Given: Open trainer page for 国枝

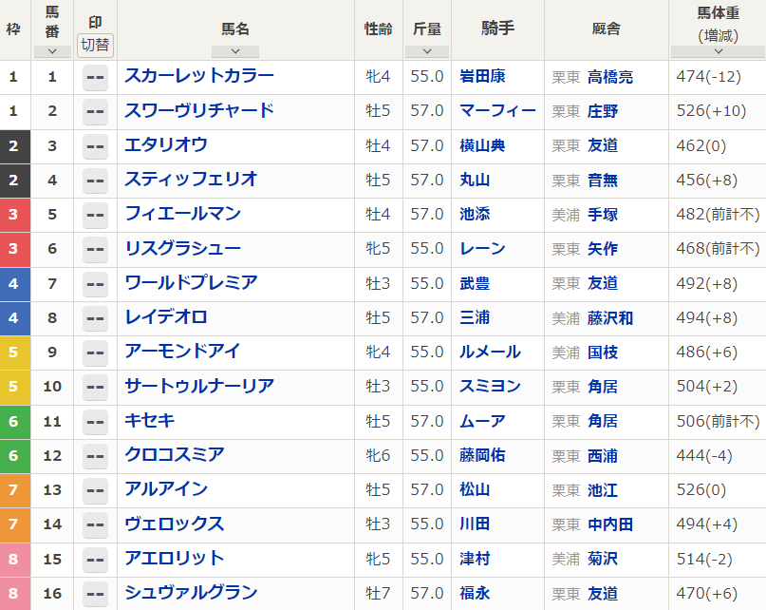Looking at the screenshot, I should 603,352.
